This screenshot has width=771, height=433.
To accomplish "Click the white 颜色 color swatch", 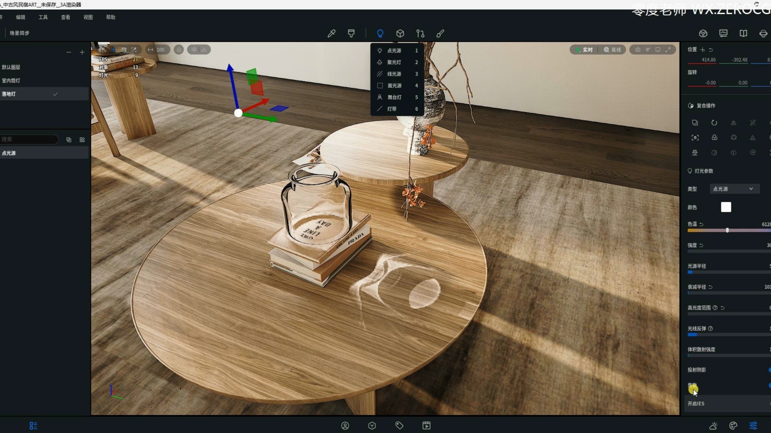I will 726,207.
